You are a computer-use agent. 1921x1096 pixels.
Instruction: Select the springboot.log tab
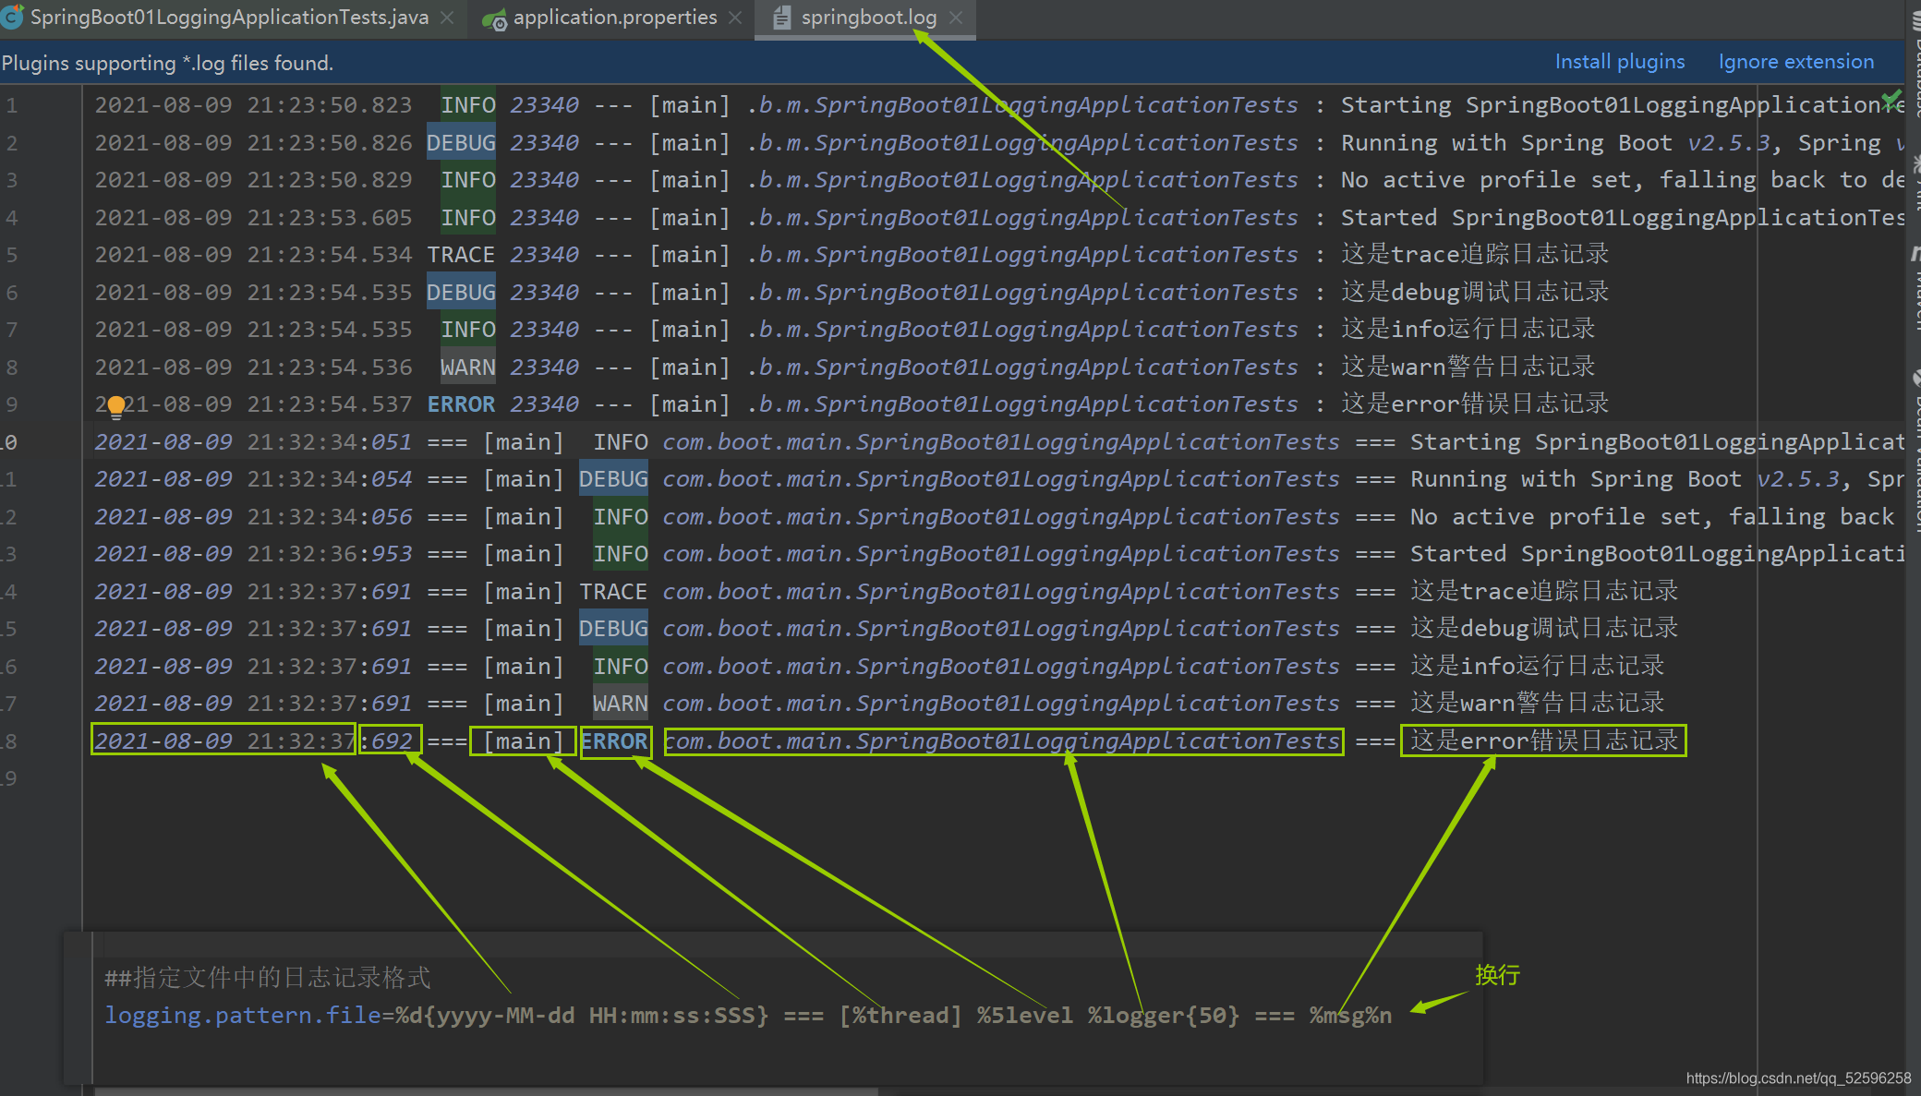[x=868, y=18]
